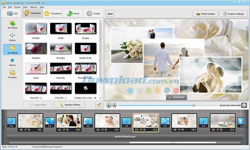
Task: Select slide 10 in the timeline
Action: 30,122
